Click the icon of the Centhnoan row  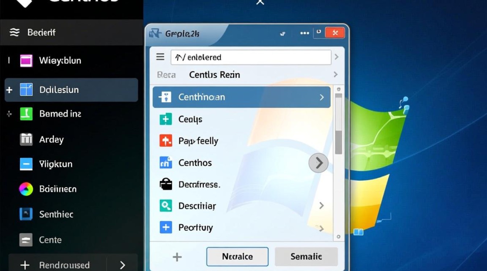pos(166,97)
